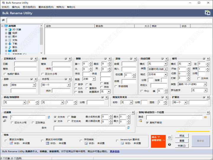This screenshot has height=160, width=213.
Task: Uncheck the 复制不移动 checkbox
Action: (147, 122)
